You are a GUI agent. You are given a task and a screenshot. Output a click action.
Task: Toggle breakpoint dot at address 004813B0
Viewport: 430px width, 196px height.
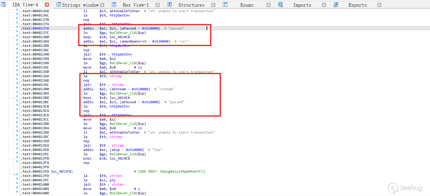(x=17, y=89)
